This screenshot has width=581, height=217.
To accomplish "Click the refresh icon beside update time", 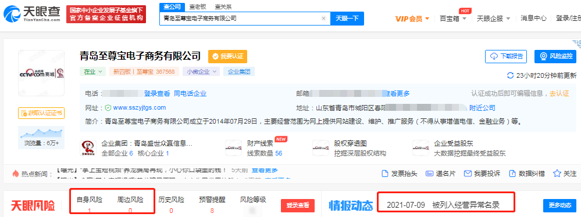I will (x=510, y=75).
